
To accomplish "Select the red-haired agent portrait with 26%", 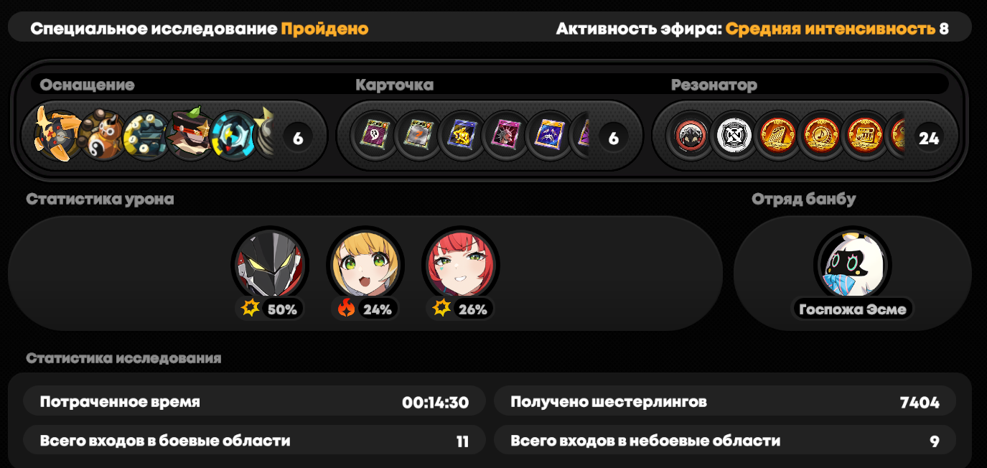I will coord(461,265).
